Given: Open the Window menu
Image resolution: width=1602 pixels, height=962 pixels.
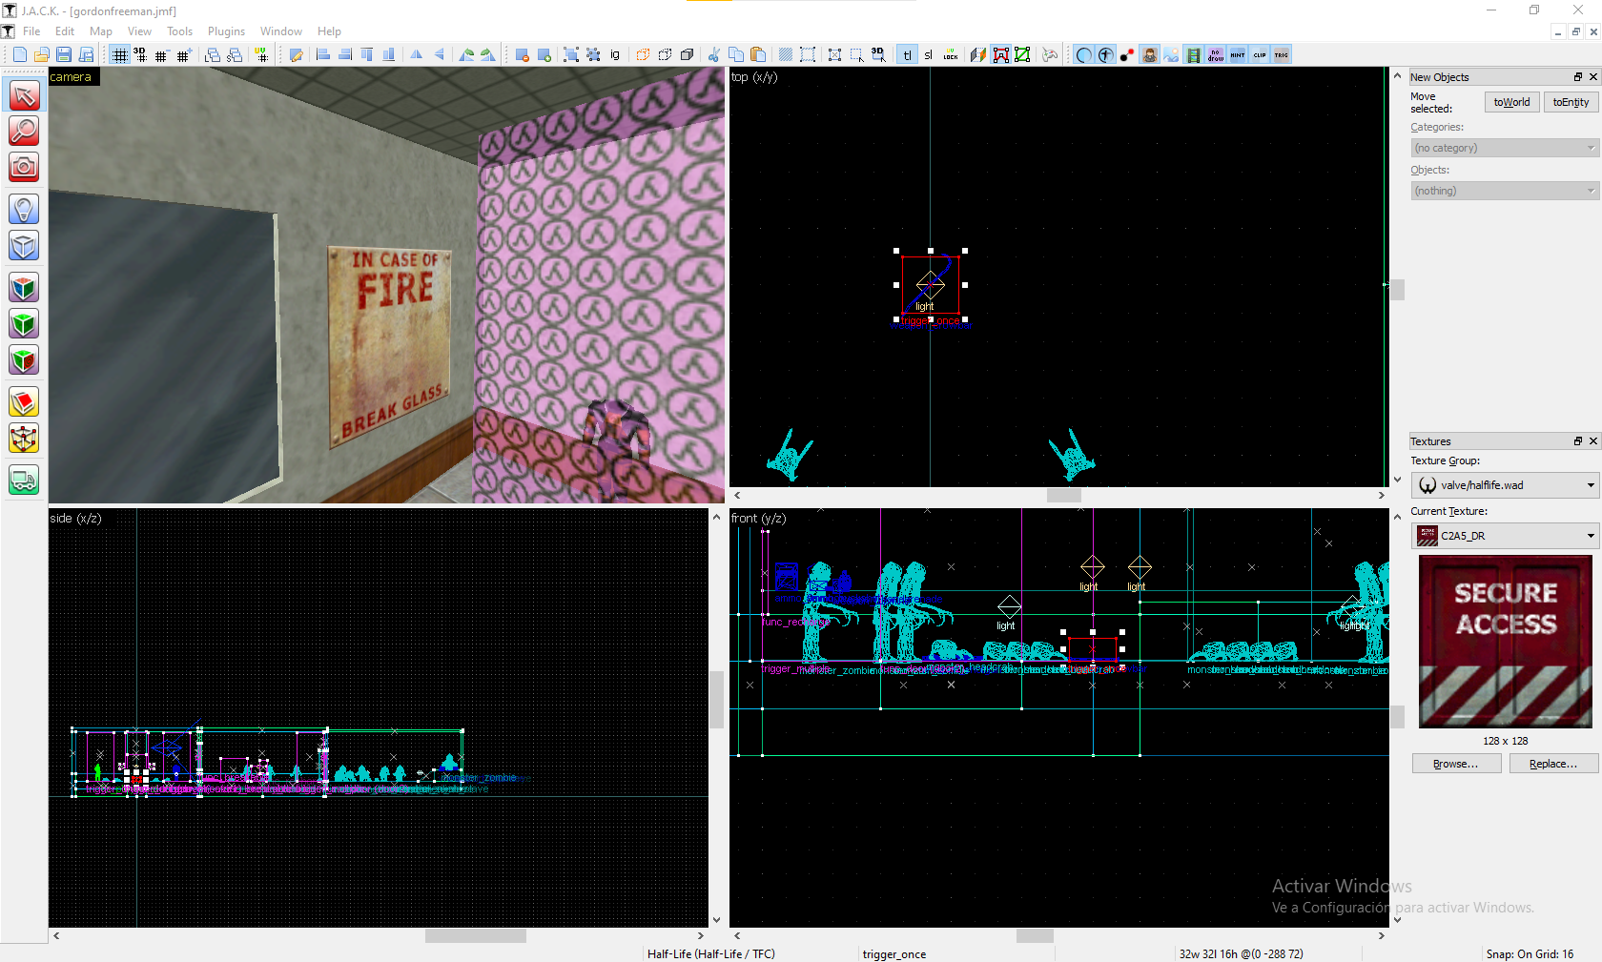Looking at the screenshot, I should coord(281,31).
